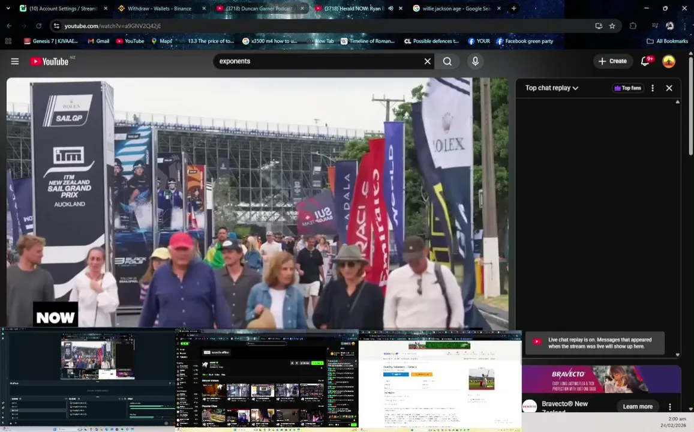
Task: Close the Herald NOW tab
Action: pyautogui.click(x=401, y=8)
